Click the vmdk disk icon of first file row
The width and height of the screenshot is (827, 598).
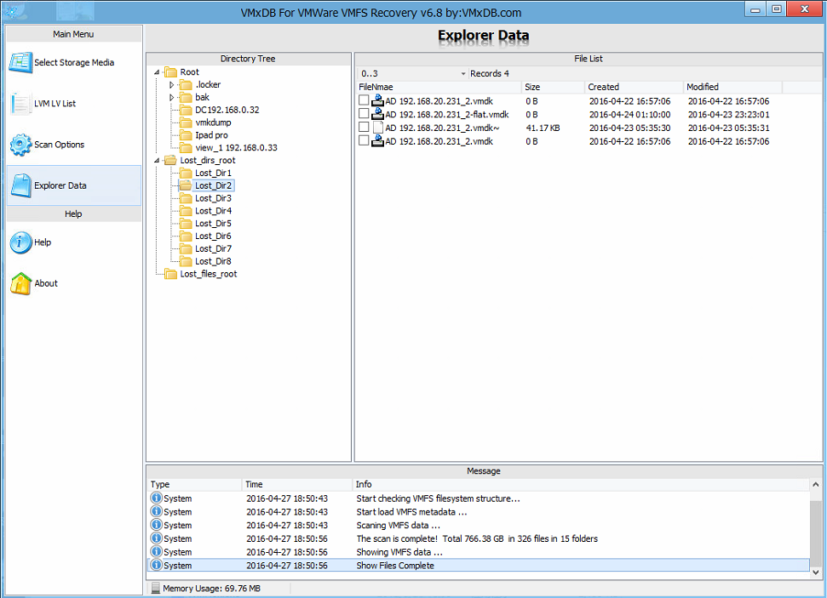tap(377, 100)
